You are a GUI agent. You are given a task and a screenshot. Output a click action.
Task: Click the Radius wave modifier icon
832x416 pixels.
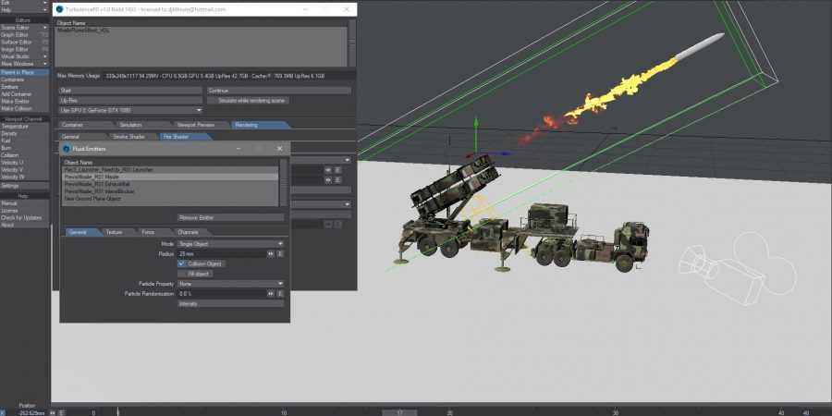[271, 253]
